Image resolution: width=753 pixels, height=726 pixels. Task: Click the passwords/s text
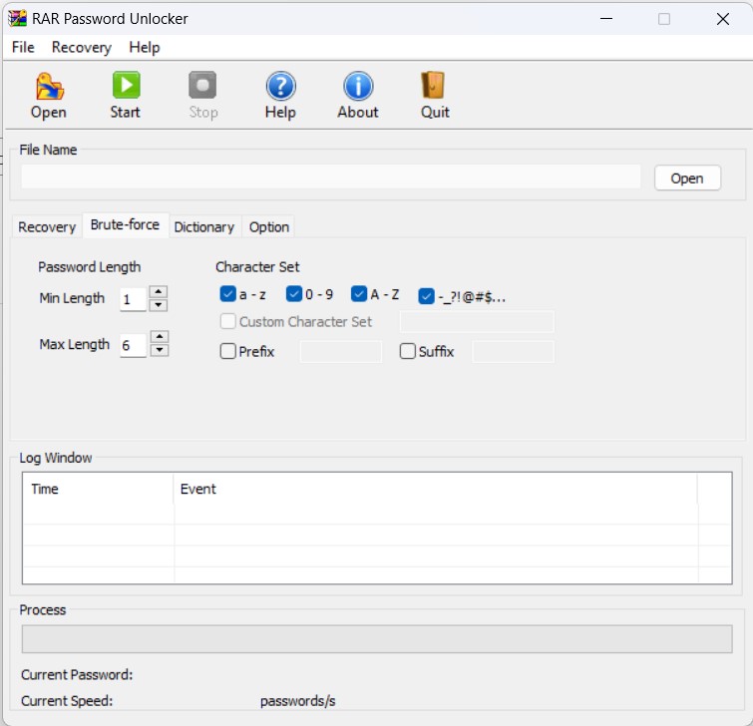click(x=298, y=701)
